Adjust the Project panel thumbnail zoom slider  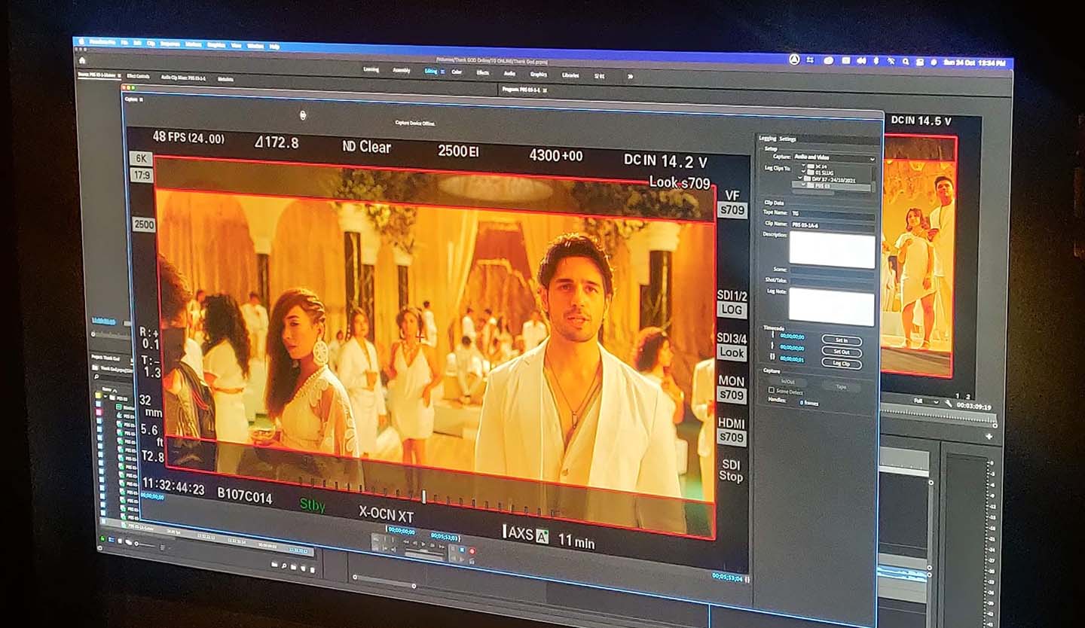145,544
